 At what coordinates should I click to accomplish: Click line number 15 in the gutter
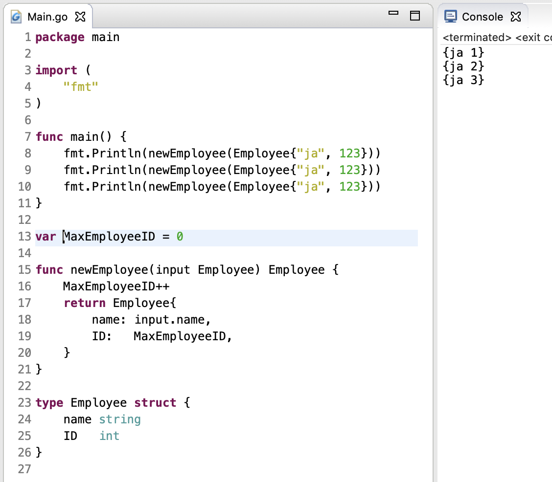(25, 269)
